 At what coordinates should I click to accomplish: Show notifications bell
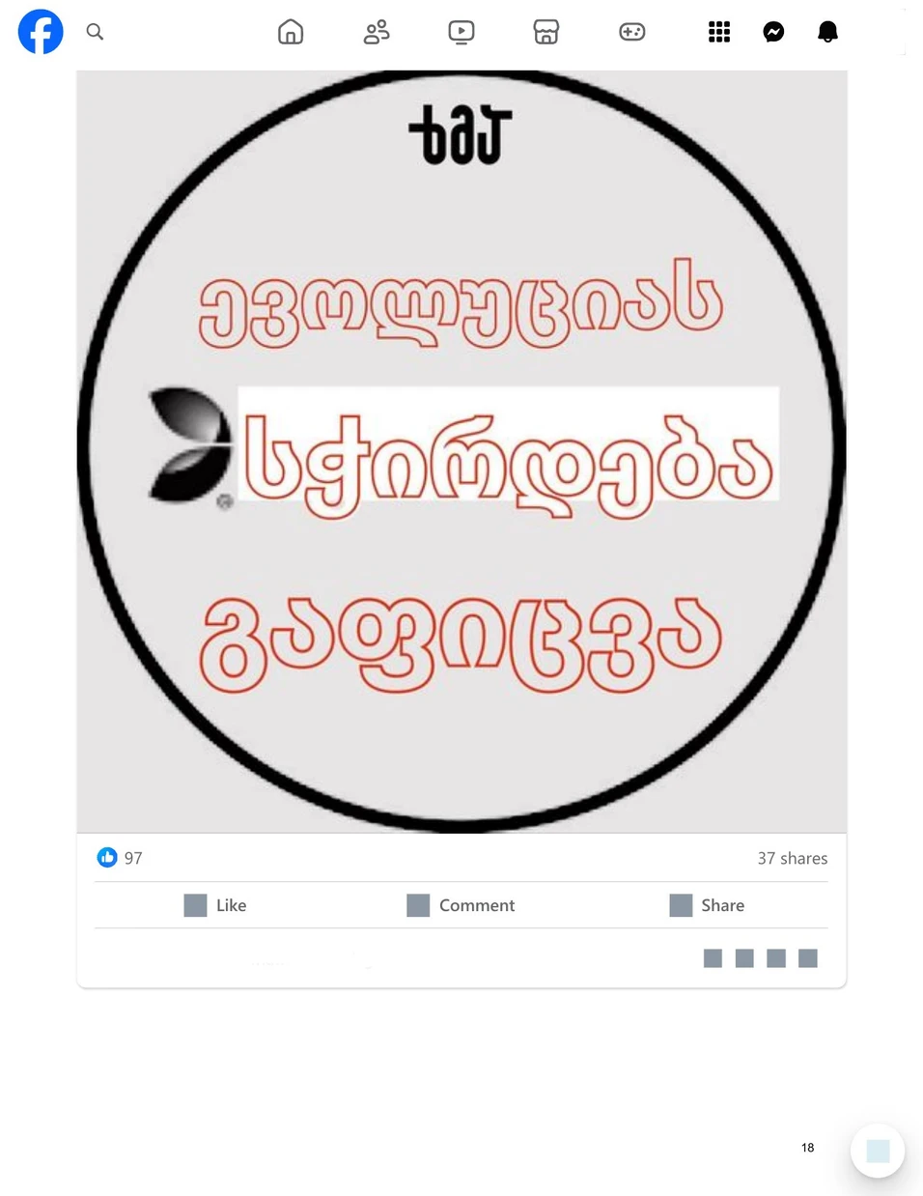click(827, 32)
